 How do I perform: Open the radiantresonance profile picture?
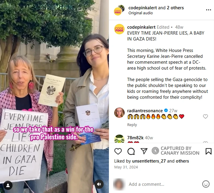pyautogui.click(x=119, y=113)
